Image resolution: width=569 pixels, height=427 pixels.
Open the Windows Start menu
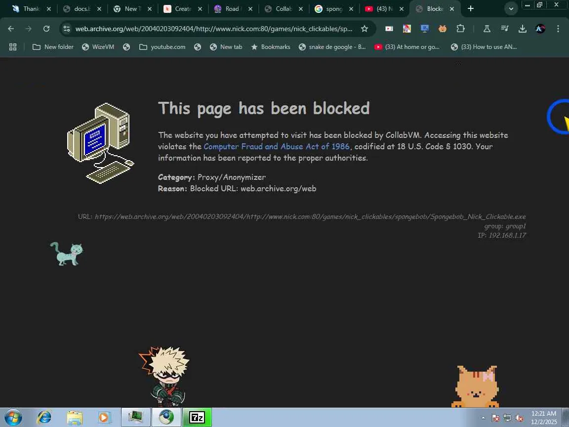[13, 417]
